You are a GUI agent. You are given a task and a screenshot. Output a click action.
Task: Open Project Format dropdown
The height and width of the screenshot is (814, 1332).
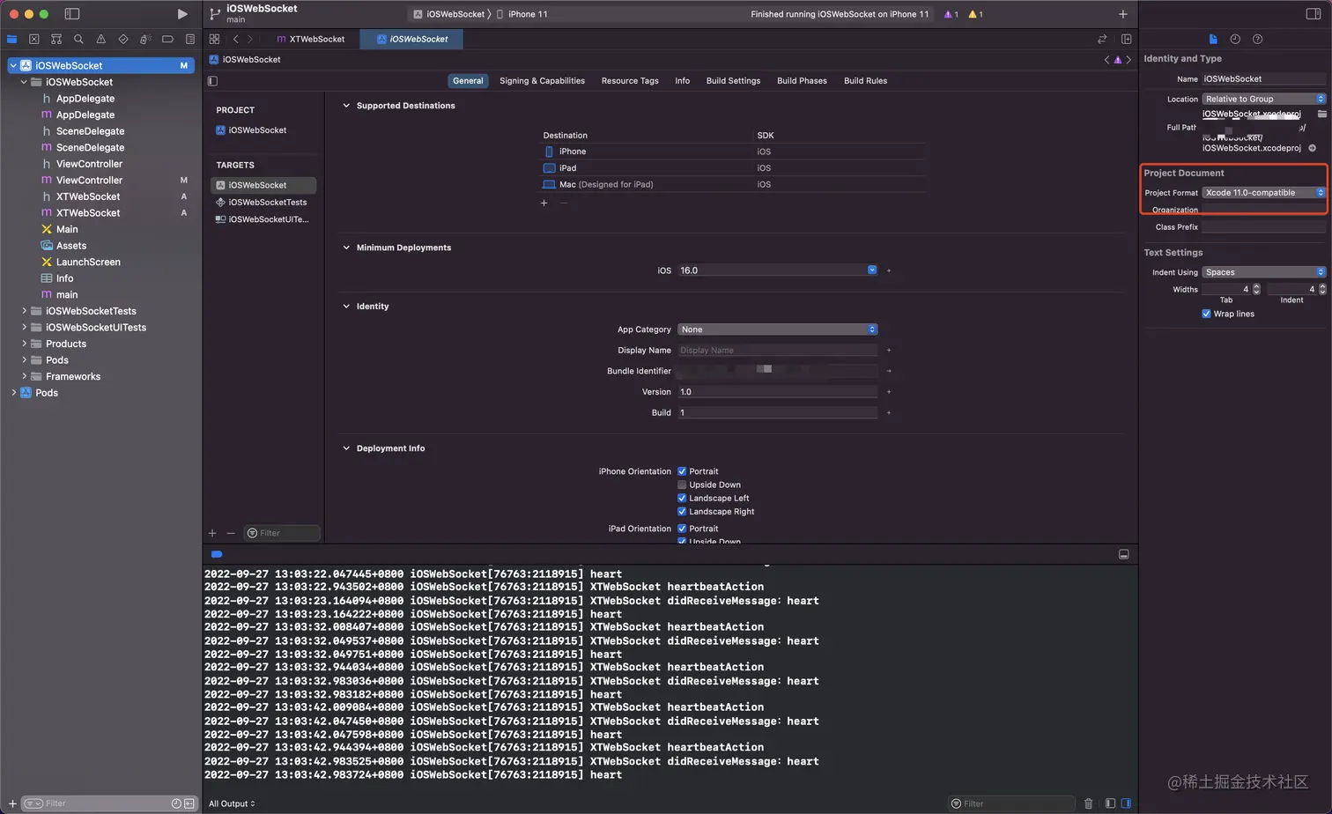(x=1263, y=193)
